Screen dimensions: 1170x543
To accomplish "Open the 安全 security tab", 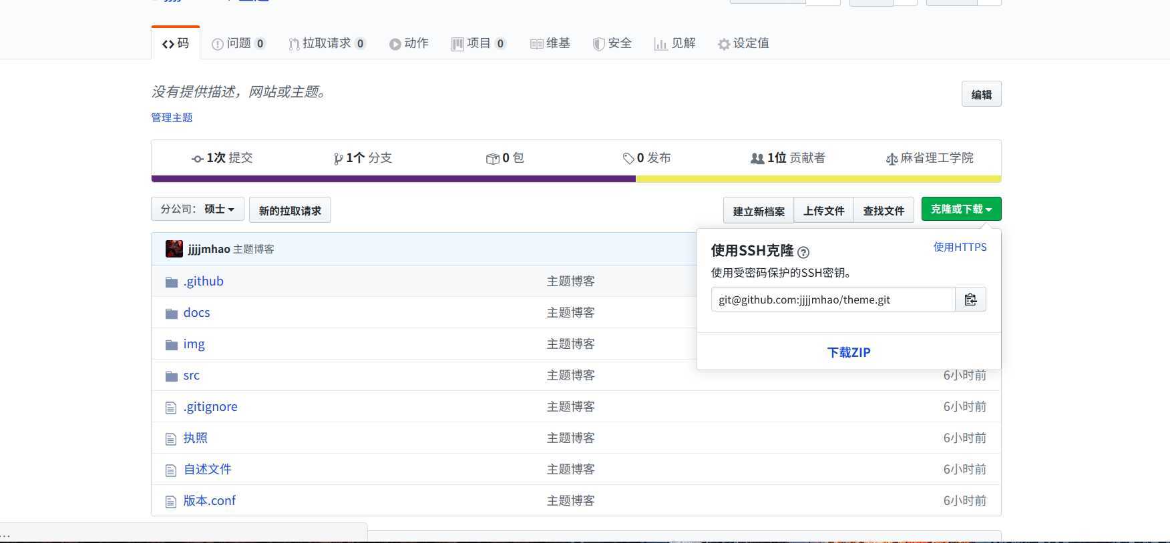I will pyautogui.click(x=612, y=43).
